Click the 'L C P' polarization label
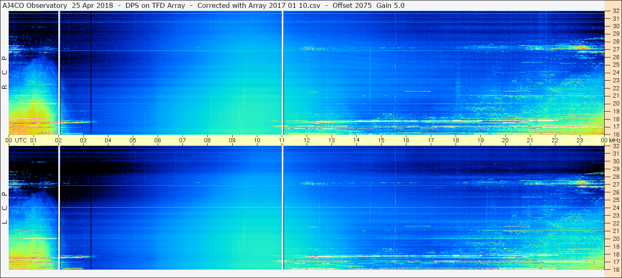622x278 pixels. coord(5,208)
